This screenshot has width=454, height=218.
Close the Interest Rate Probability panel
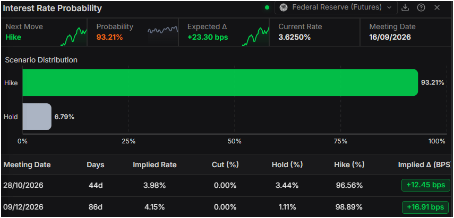pyautogui.click(x=437, y=8)
